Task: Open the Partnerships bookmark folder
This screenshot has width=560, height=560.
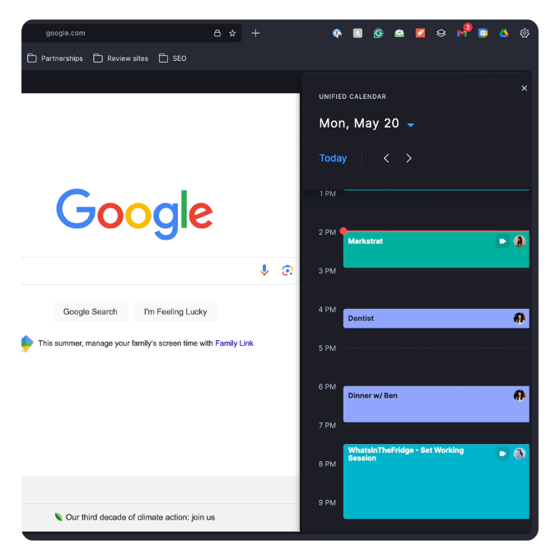Action: [55, 58]
